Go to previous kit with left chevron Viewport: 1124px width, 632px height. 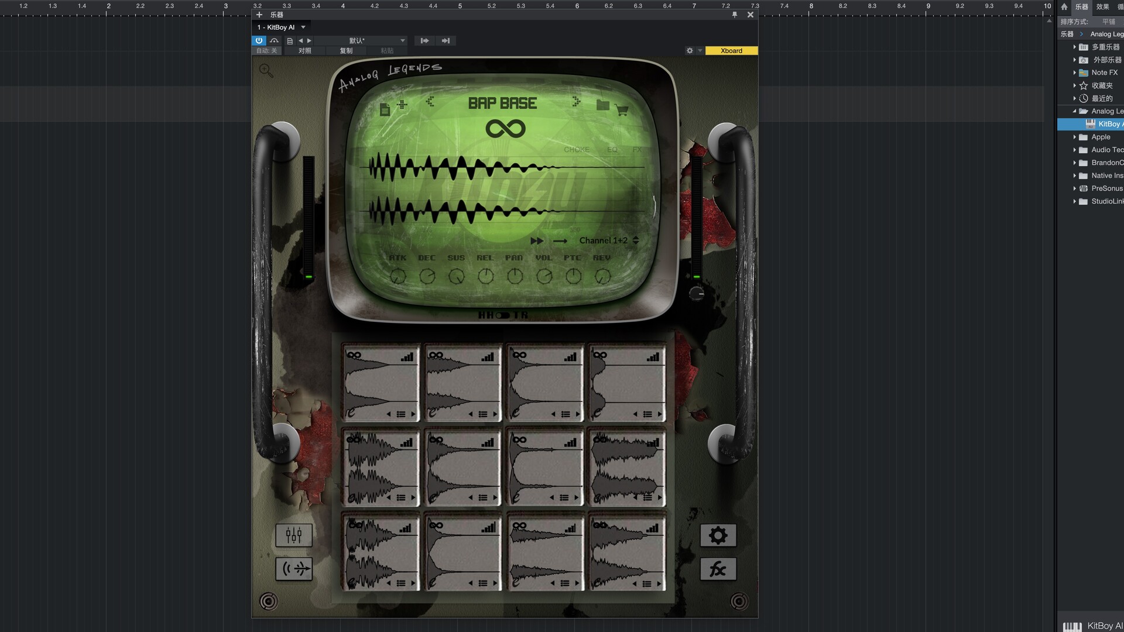430,102
